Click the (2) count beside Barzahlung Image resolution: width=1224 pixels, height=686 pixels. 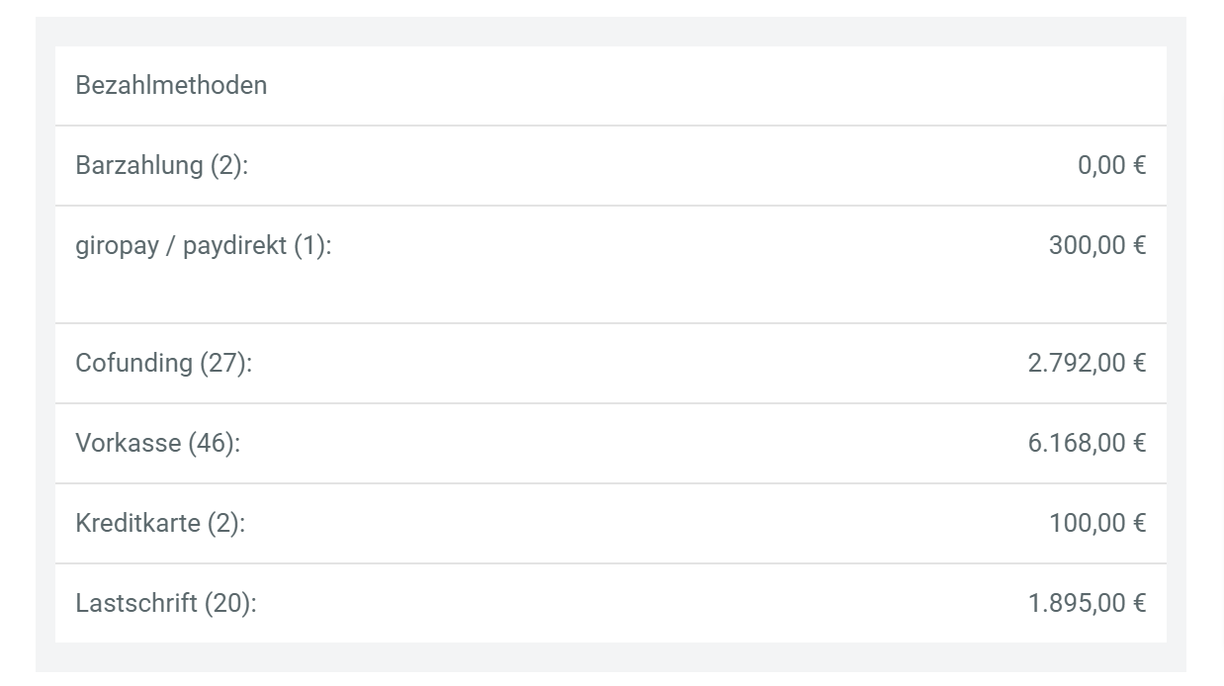pyautogui.click(x=227, y=165)
